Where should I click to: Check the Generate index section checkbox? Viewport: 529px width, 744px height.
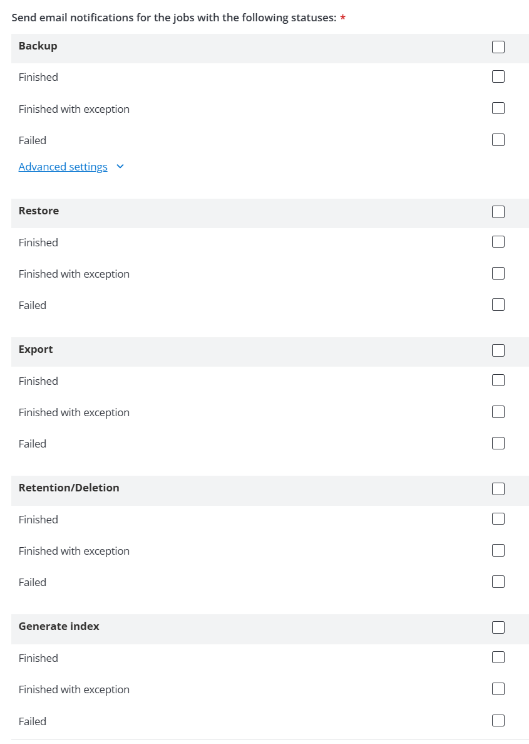tap(498, 627)
